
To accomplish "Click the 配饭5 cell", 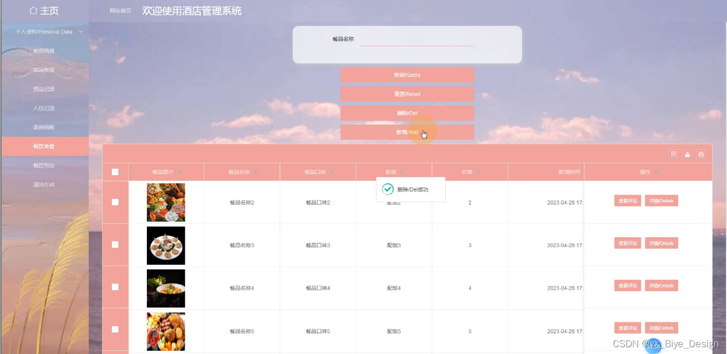I will (394, 331).
